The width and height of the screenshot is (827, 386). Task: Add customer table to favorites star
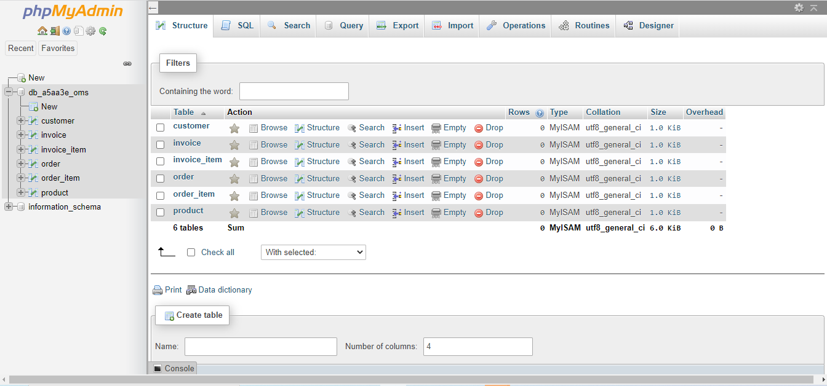click(234, 128)
